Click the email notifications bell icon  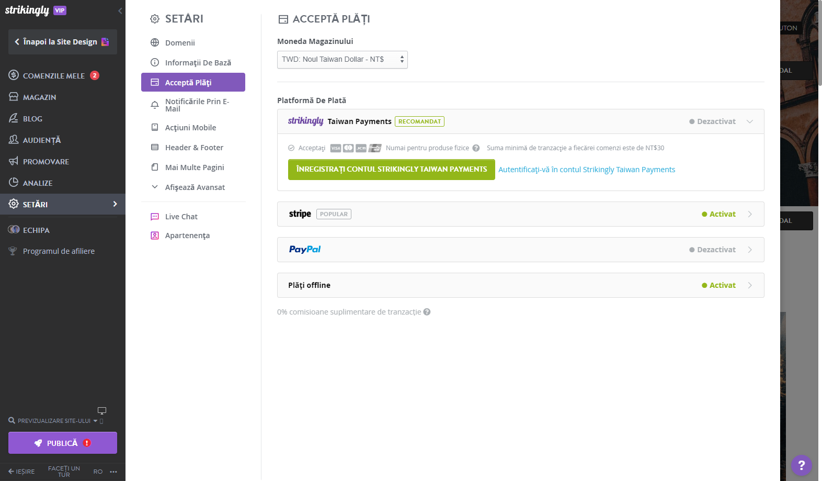pyautogui.click(x=155, y=105)
